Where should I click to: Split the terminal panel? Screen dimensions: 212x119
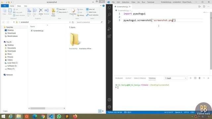pos(195,78)
